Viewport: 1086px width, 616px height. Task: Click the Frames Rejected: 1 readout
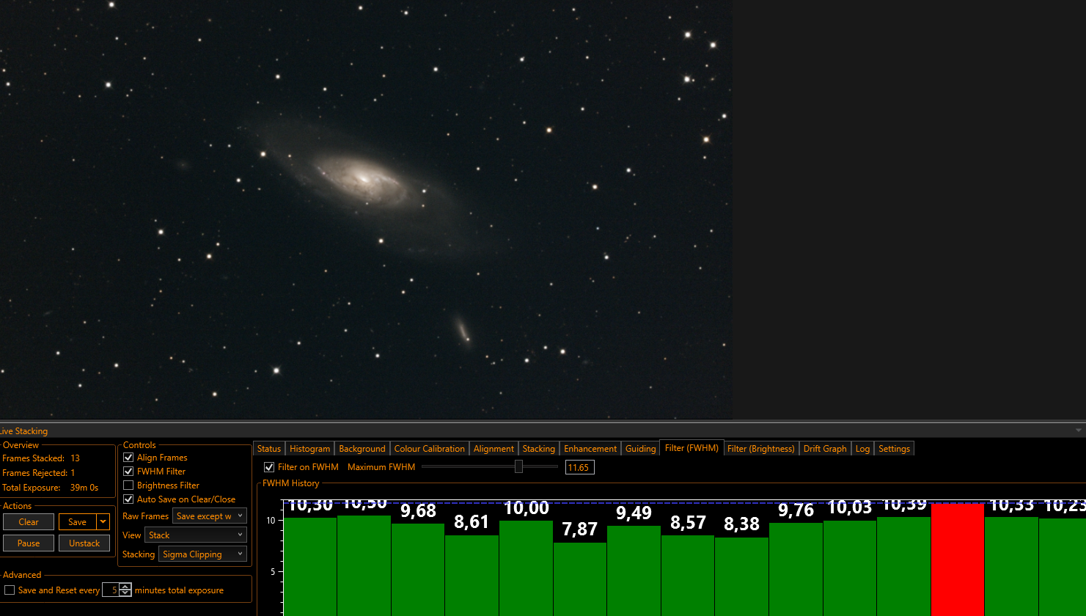[x=39, y=473]
